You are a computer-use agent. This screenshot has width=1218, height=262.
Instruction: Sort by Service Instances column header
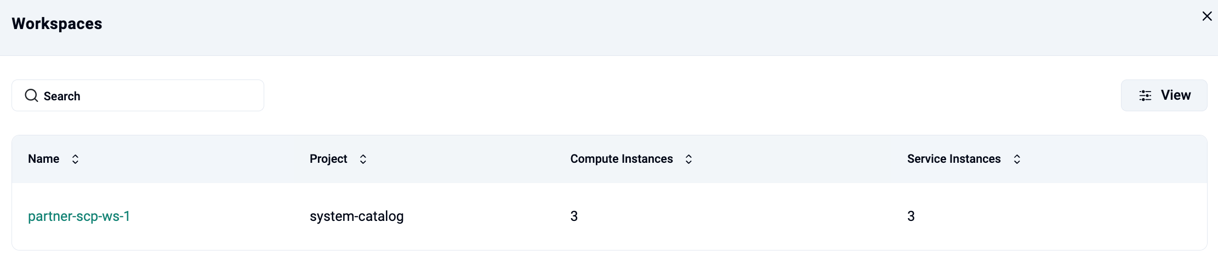click(x=954, y=159)
